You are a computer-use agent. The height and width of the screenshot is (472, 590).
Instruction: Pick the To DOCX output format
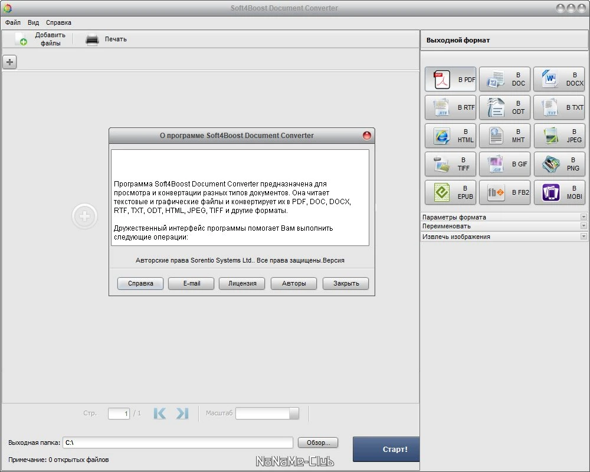click(x=559, y=79)
